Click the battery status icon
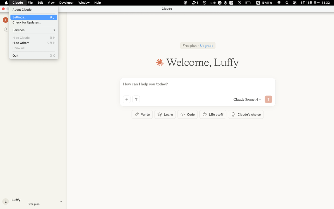334x209 pixels. coord(248,3)
